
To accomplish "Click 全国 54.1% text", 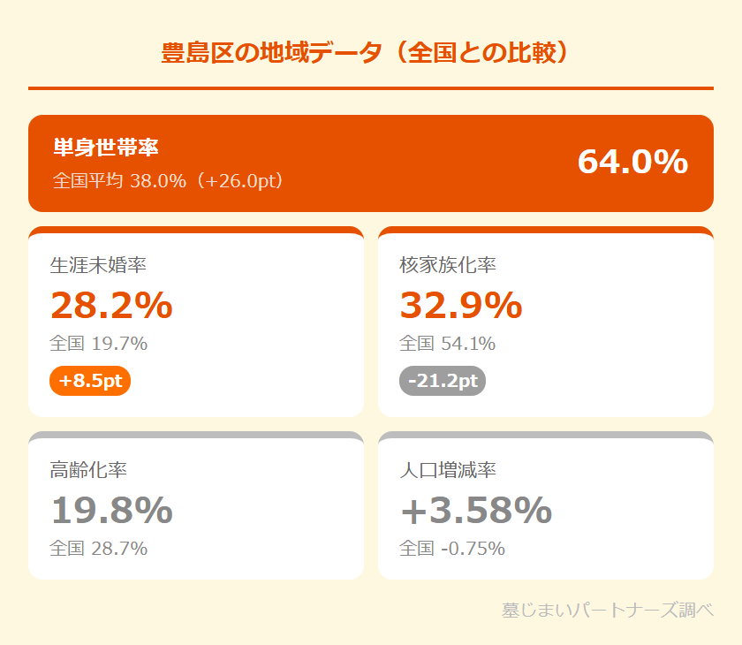I will (447, 343).
